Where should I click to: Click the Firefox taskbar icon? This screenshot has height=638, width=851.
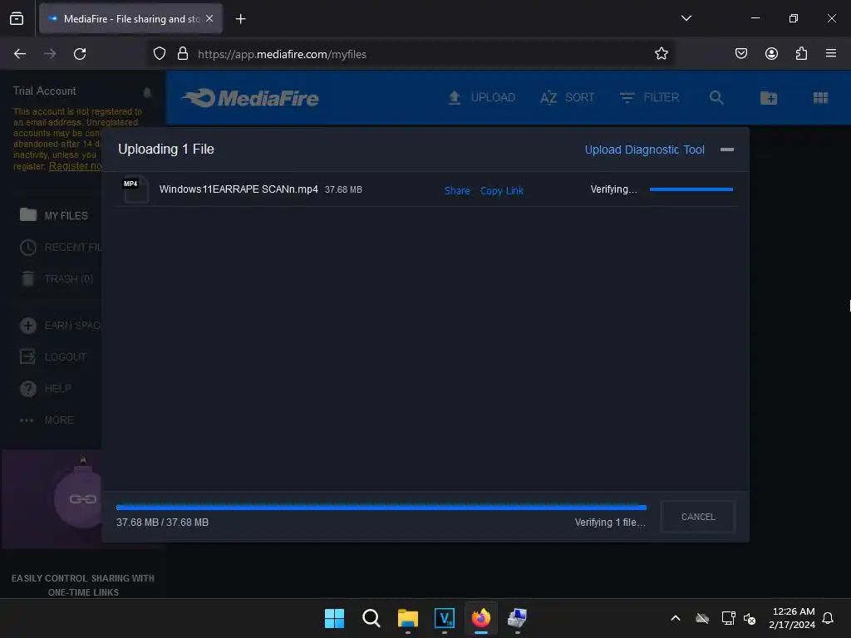click(x=481, y=618)
